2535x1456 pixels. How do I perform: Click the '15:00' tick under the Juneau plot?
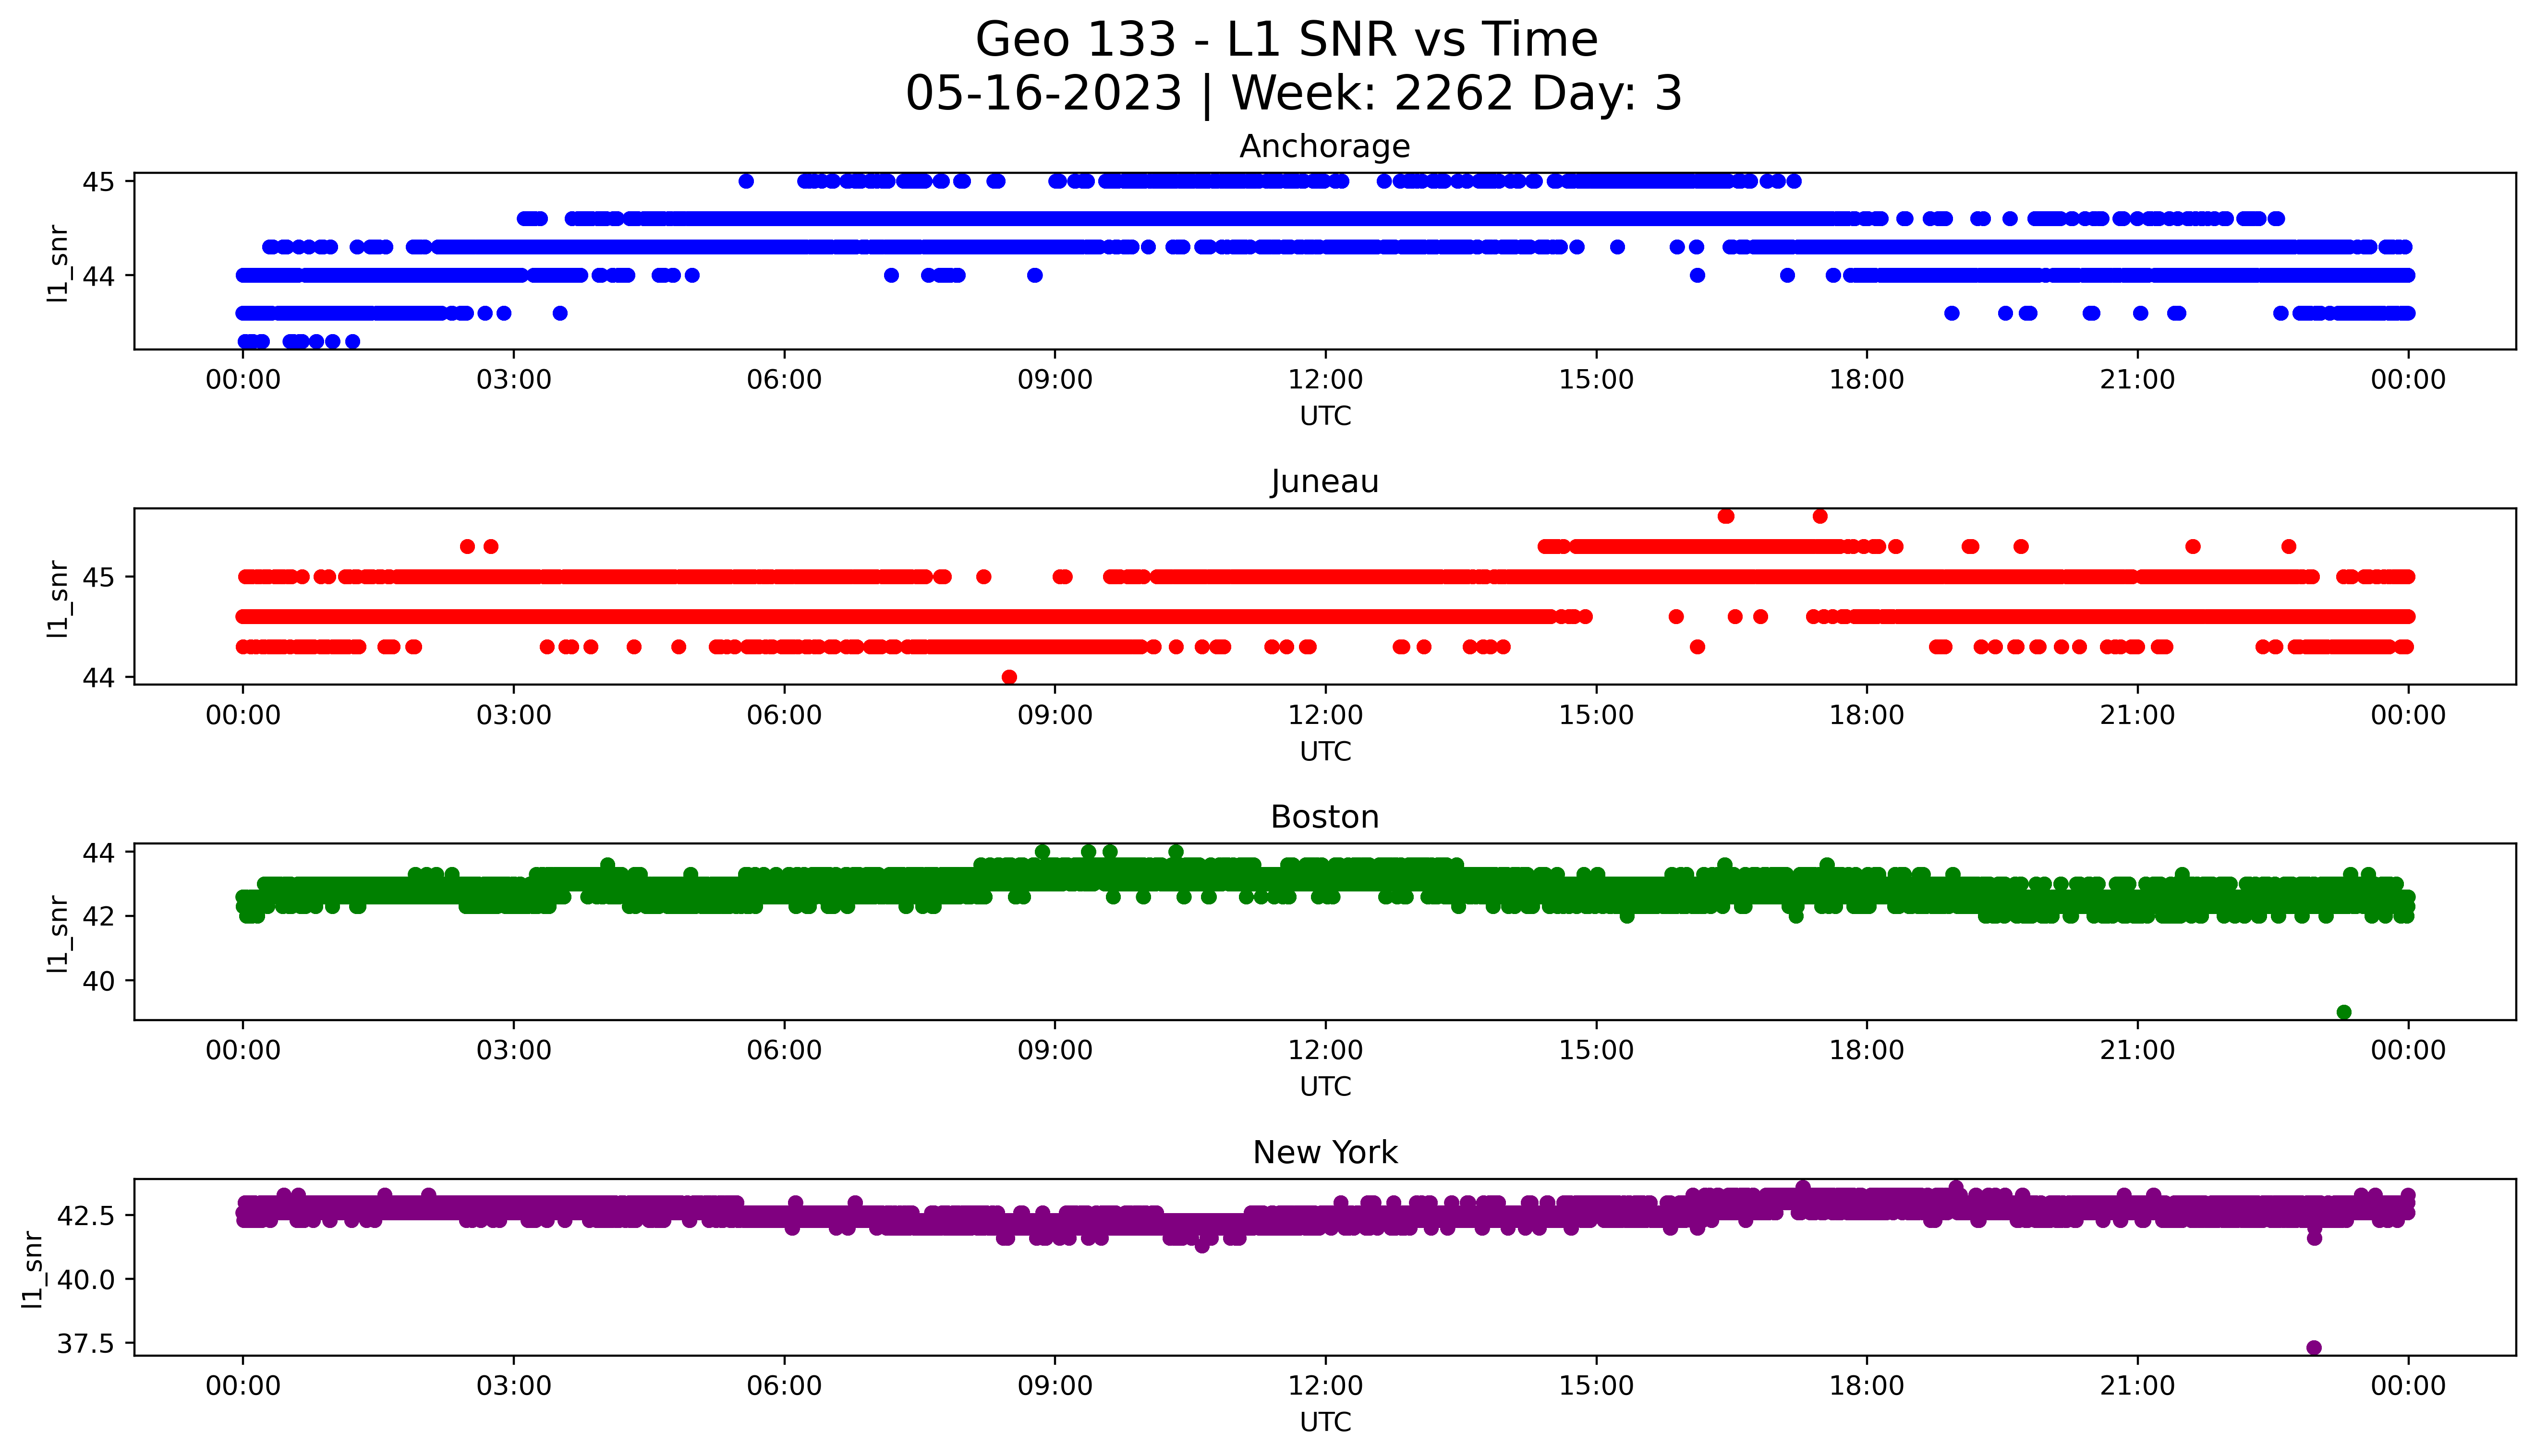tap(1596, 715)
